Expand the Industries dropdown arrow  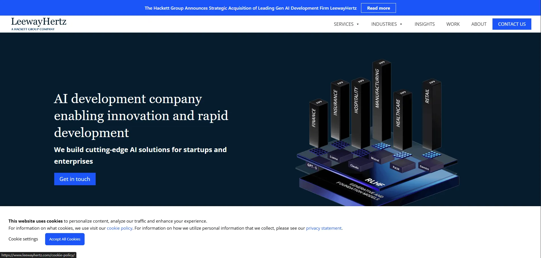(x=401, y=24)
